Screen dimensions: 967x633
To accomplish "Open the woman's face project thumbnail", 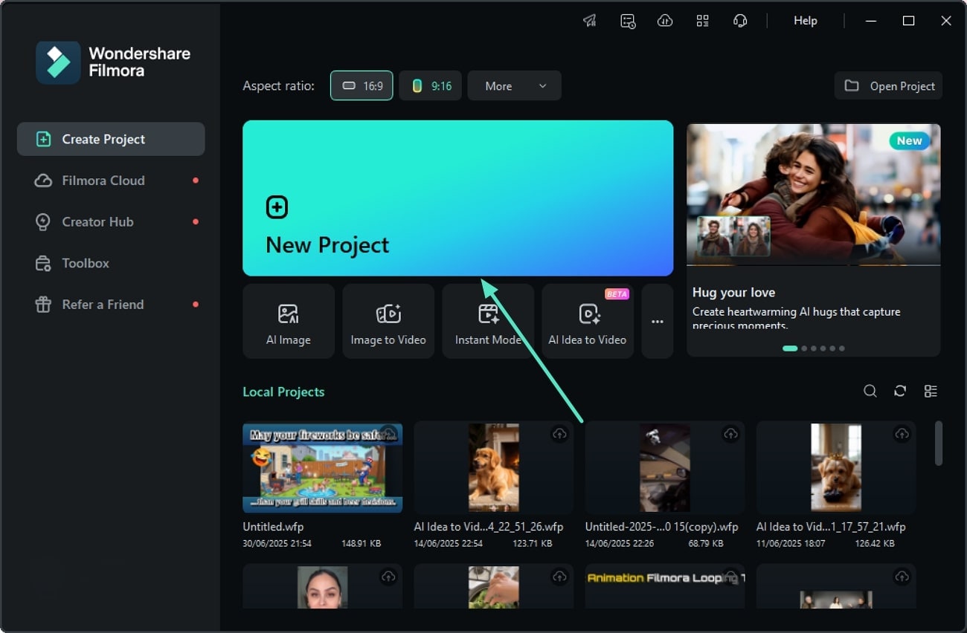I will tap(323, 586).
